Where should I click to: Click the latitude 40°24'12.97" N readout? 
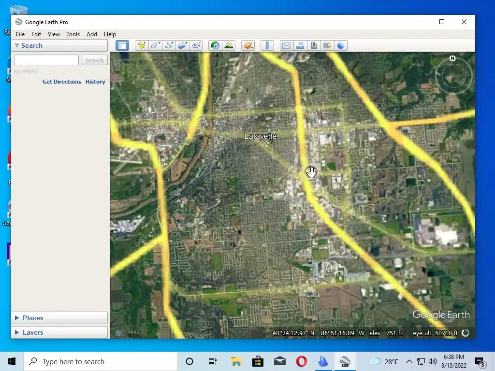pyautogui.click(x=293, y=333)
